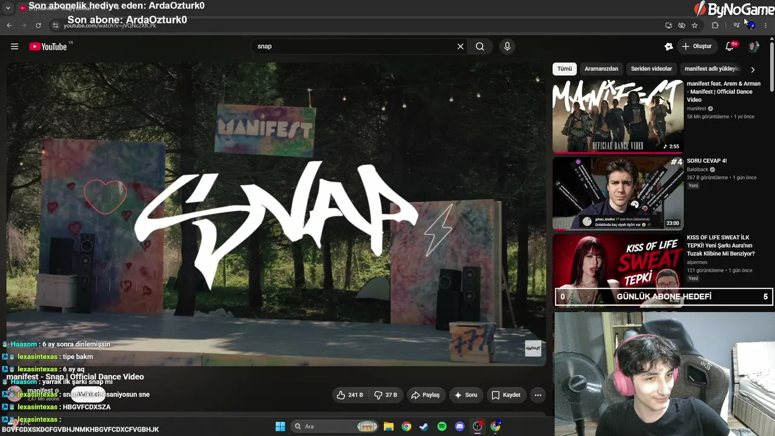This screenshot has width=775, height=436.
Task: Reload the browser page
Action: tap(38, 25)
